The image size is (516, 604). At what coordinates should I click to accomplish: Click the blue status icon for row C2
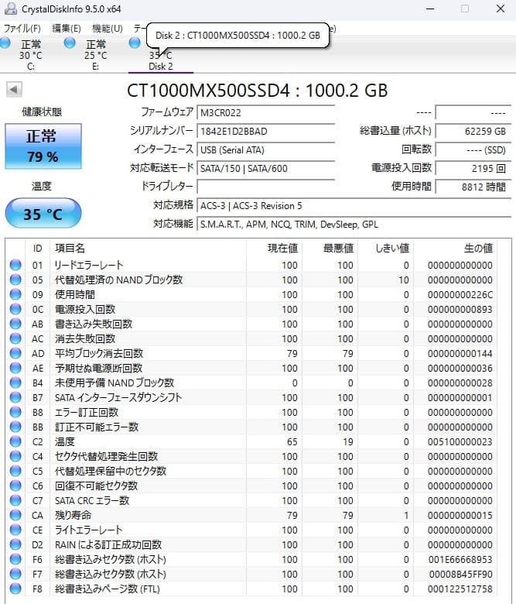pos(15,441)
